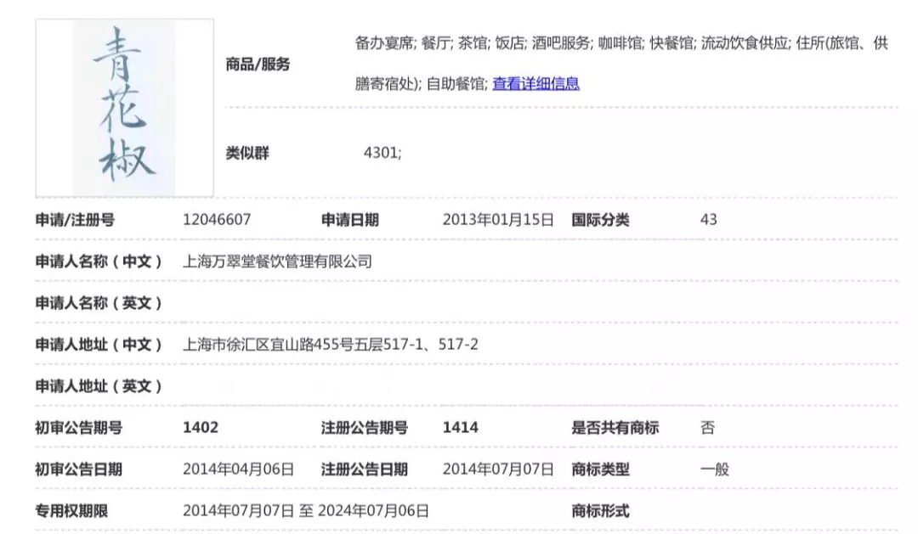Click the 青花椒 trademark image thumbnail
Image resolution: width=918 pixels, height=534 pixels.
(125, 108)
